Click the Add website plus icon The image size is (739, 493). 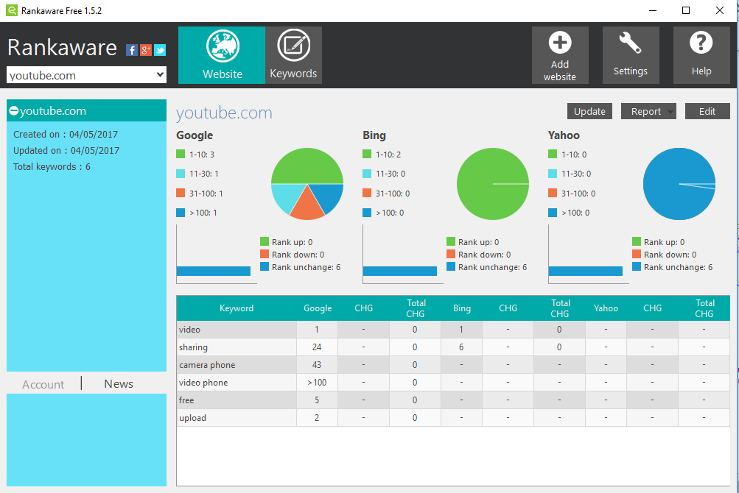(560, 43)
